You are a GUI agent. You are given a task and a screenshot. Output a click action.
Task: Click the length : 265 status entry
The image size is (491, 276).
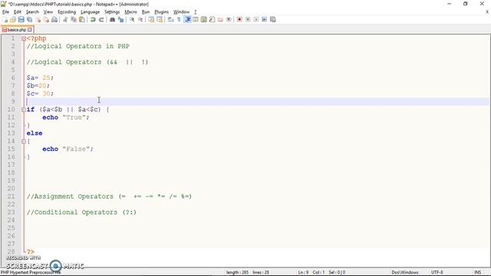(237, 272)
